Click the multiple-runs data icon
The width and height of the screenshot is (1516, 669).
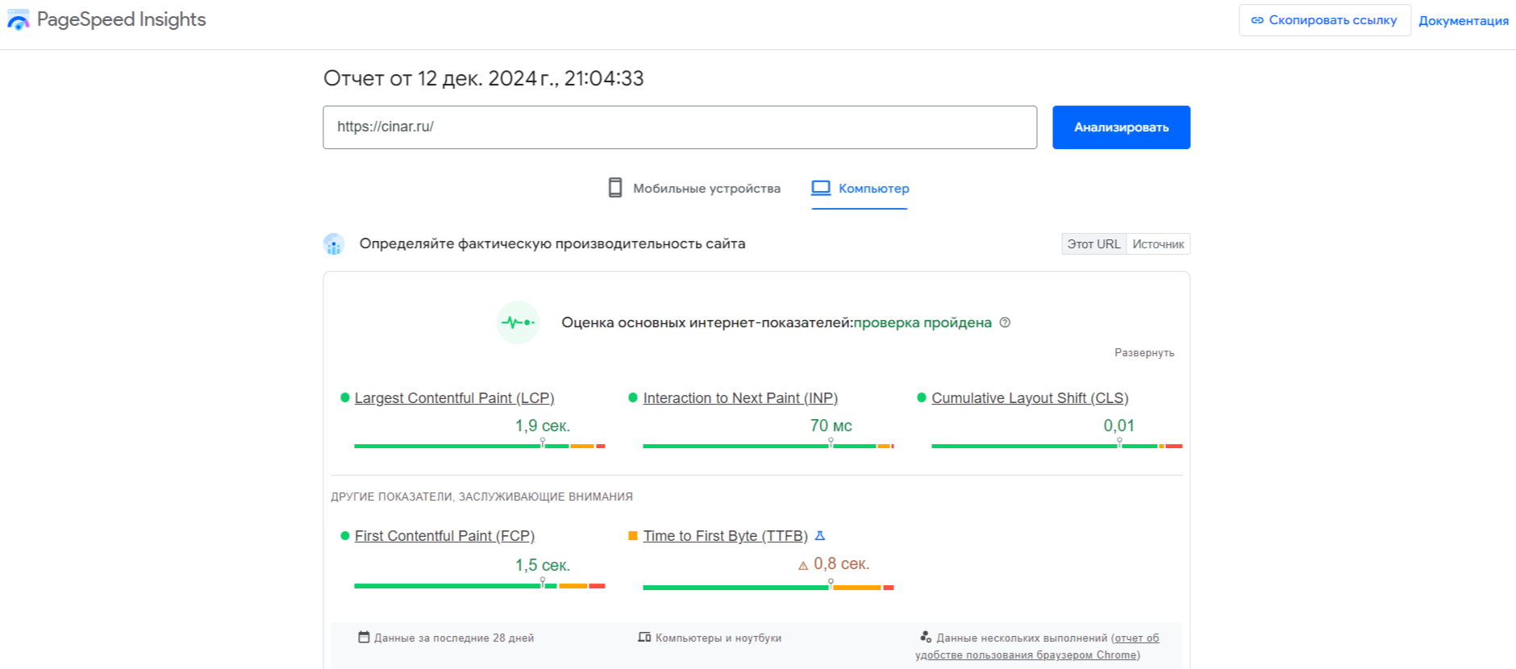pos(926,637)
